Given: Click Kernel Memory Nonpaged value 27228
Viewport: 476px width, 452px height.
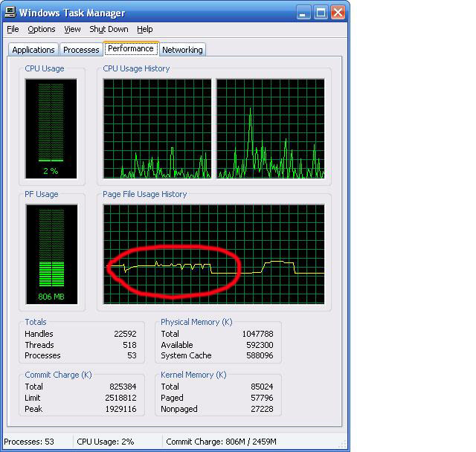Looking at the screenshot, I should coord(262,409).
